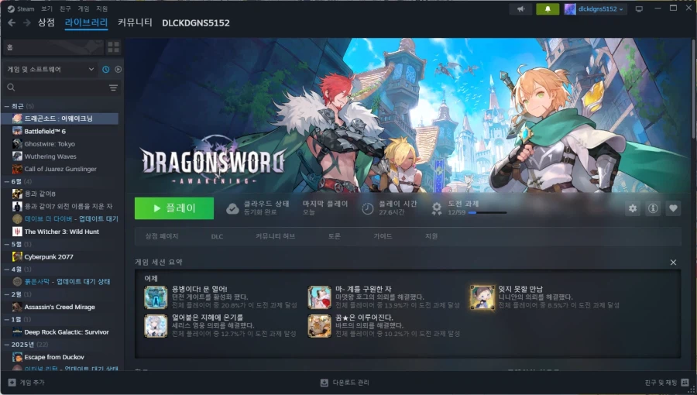Select 붉은사막 update pending entry
Viewport: 697px width, 395px height.
point(60,282)
